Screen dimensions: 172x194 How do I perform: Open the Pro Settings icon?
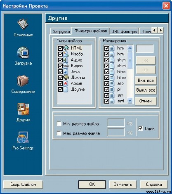point(23,137)
